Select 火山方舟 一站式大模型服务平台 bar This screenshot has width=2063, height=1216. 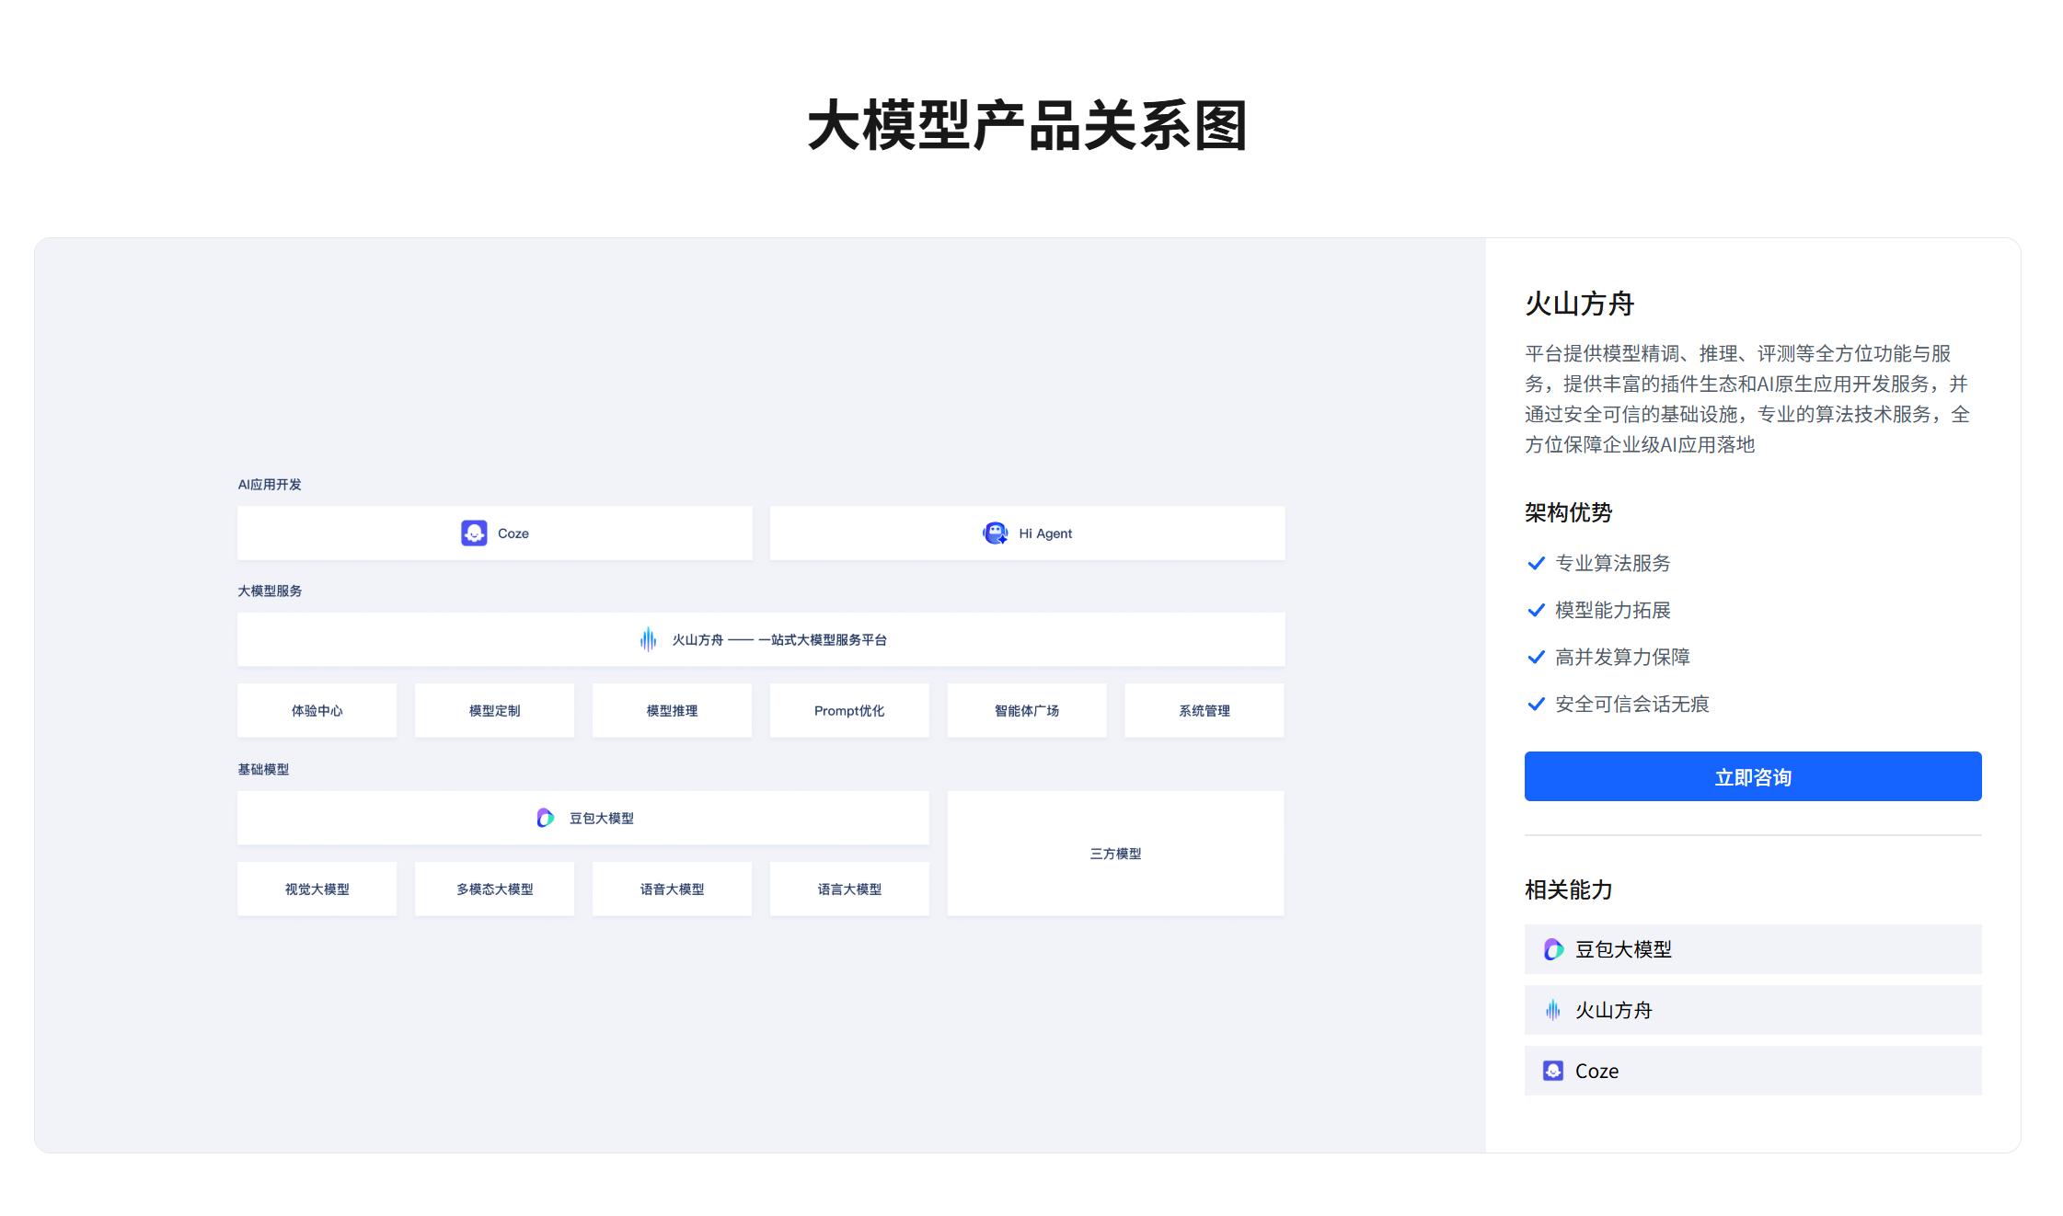click(x=761, y=639)
